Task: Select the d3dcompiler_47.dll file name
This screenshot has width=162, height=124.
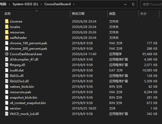Action: pos(24,60)
